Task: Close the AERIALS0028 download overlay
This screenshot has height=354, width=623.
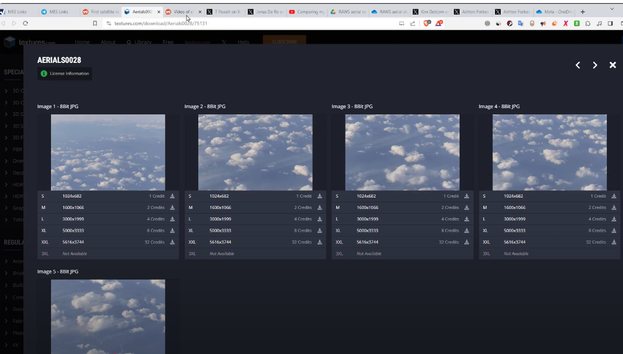Action: (x=613, y=64)
